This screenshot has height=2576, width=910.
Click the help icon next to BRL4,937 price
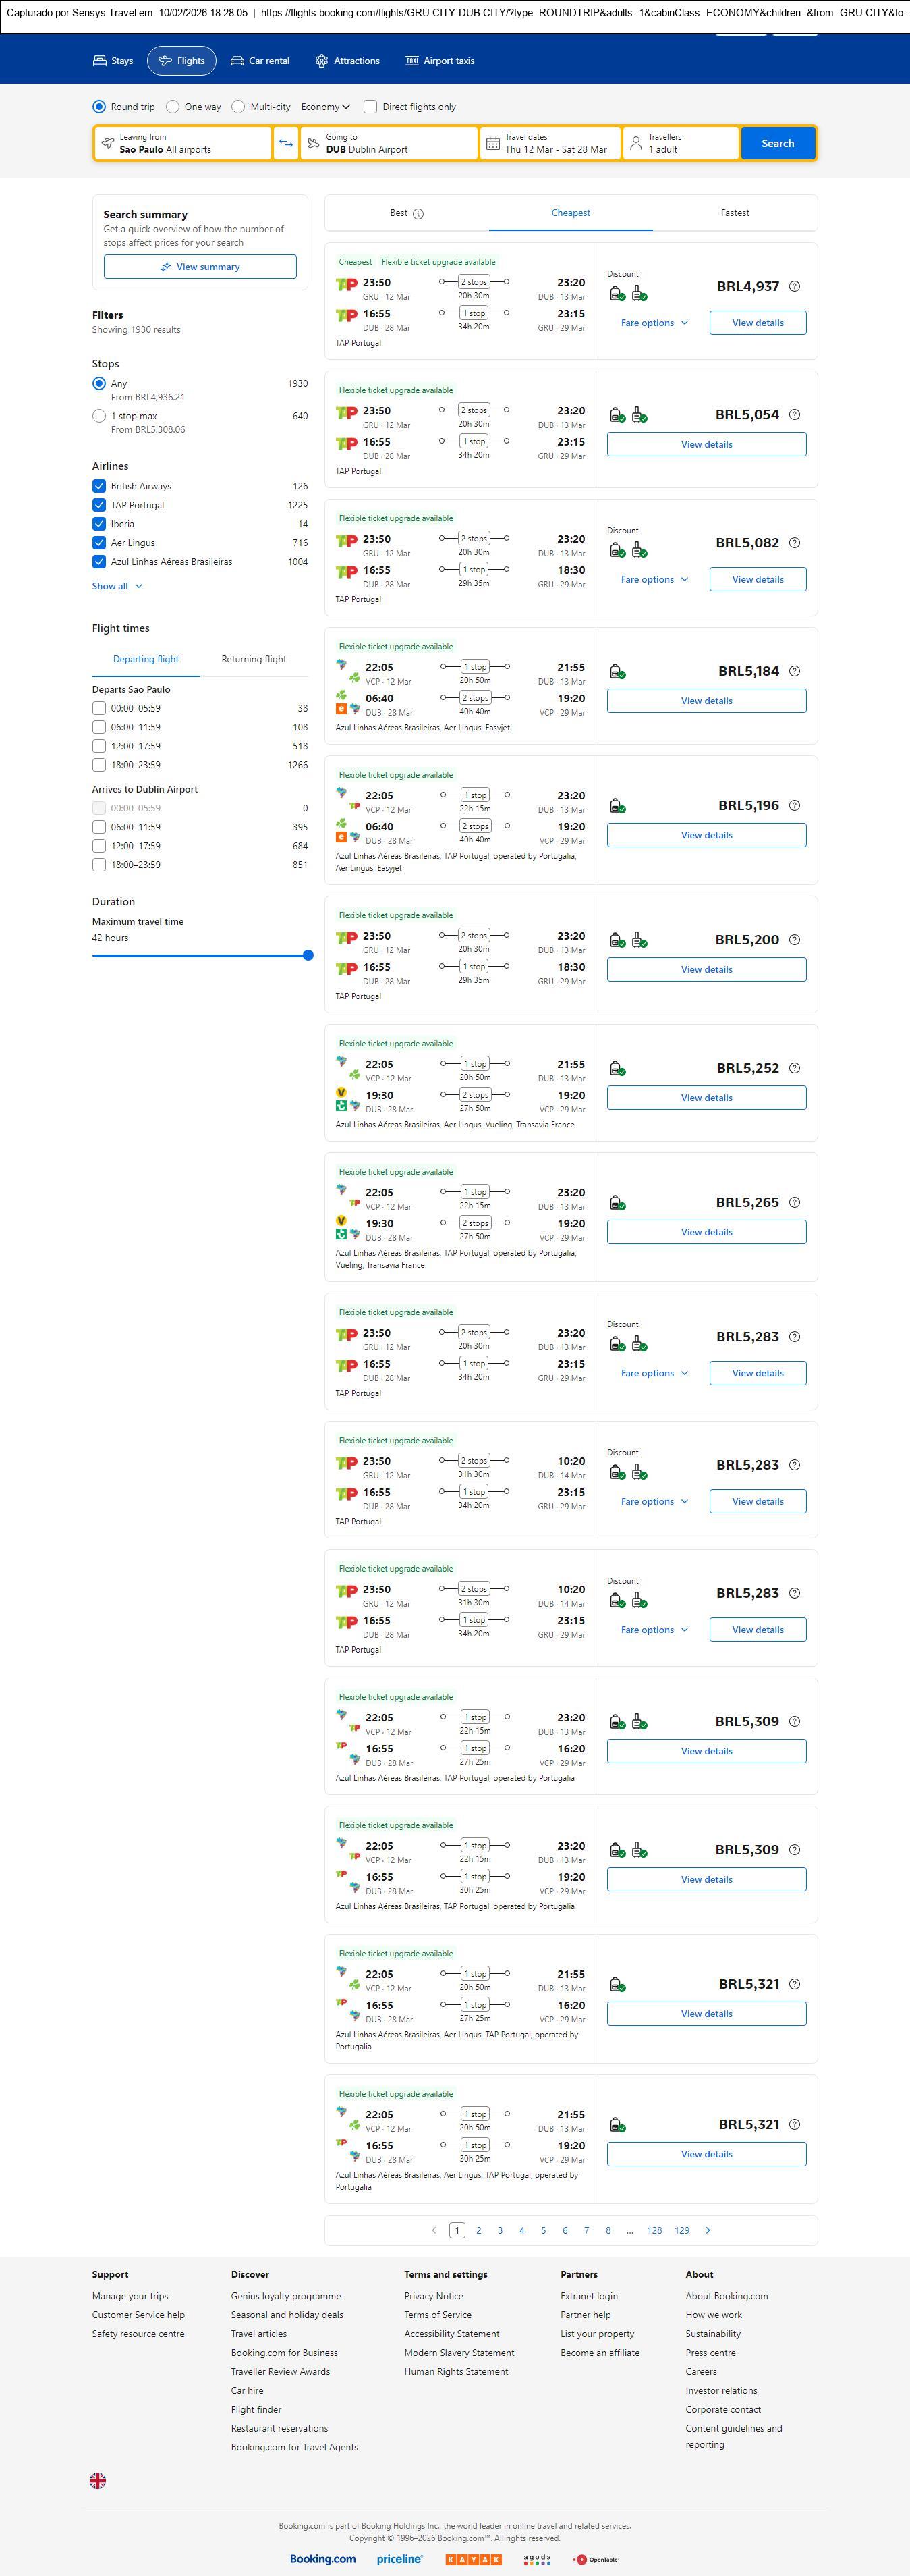point(794,286)
